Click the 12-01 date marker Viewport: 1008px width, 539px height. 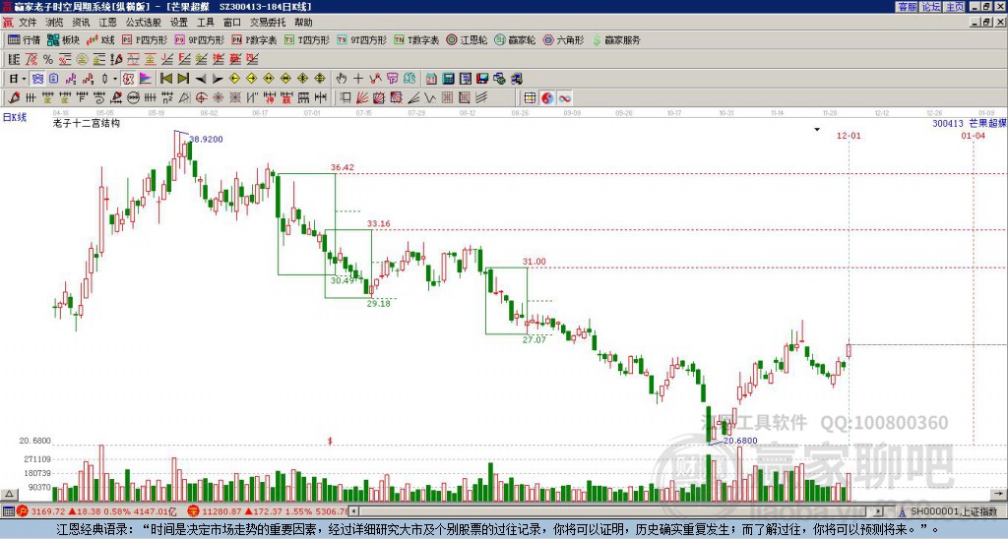(x=848, y=136)
